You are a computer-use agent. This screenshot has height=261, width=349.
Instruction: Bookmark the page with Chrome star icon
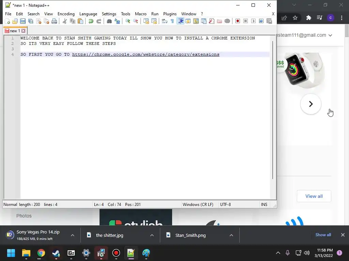click(x=295, y=18)
